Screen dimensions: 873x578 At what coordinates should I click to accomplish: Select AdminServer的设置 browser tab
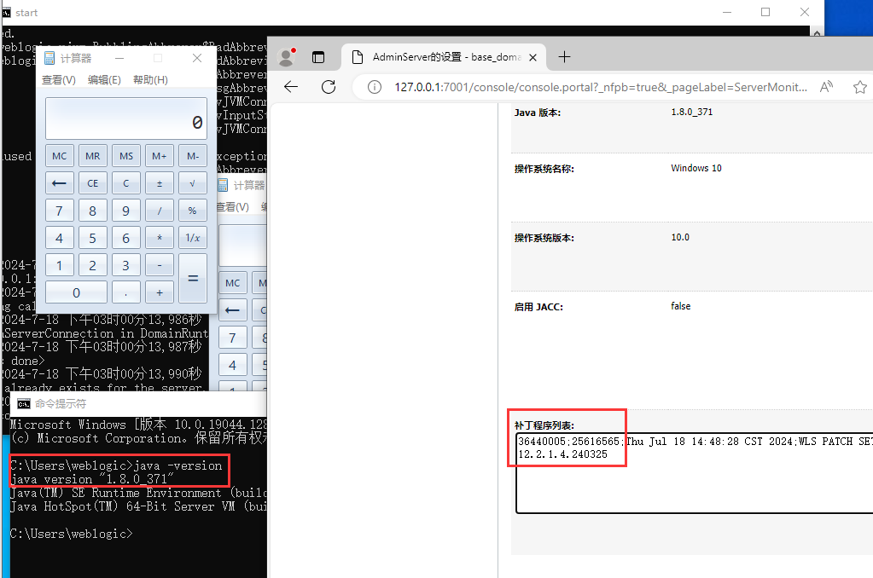coord(444,57)
